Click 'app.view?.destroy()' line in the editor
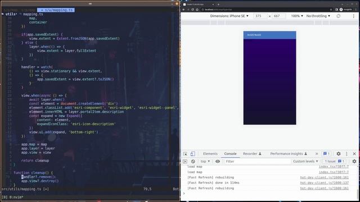Viewport: 360px width, 202px height. [x=40, y=181]
